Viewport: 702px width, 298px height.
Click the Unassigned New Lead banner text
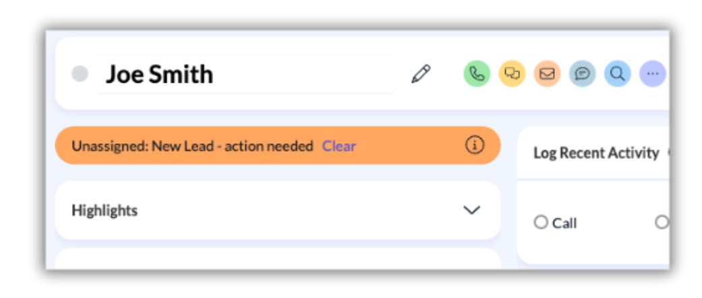pos(192,146)
